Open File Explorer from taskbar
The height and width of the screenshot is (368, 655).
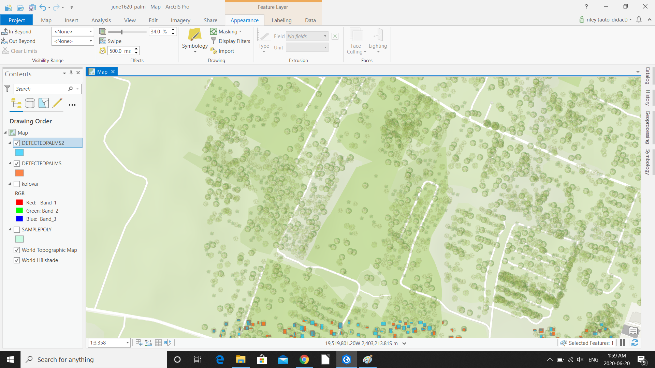click(x=241, y=359)
